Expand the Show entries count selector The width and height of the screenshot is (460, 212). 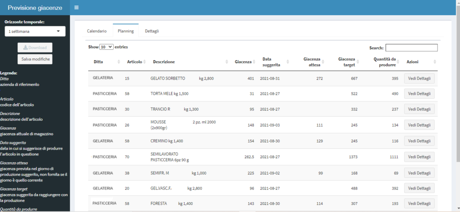[x=106, y=47]
